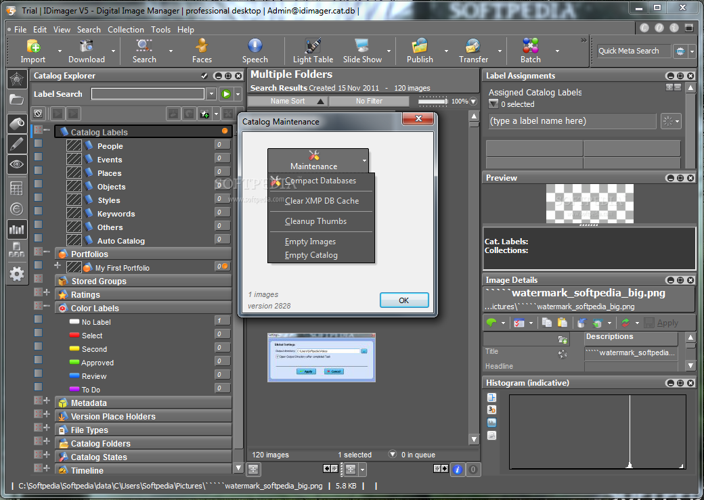Open the Publish tool
The height and width of the screenshot is (500, 704).
coord(420,51)
